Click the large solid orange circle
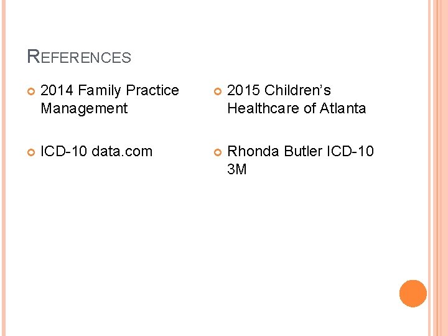Image resolution: width=448 pixels, height=336 pixels. 413,294
